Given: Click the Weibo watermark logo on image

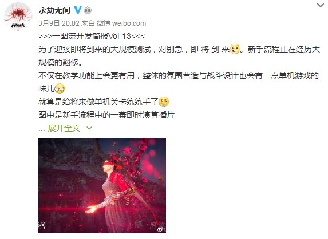Looking at the screenshot, I should 161,230.
